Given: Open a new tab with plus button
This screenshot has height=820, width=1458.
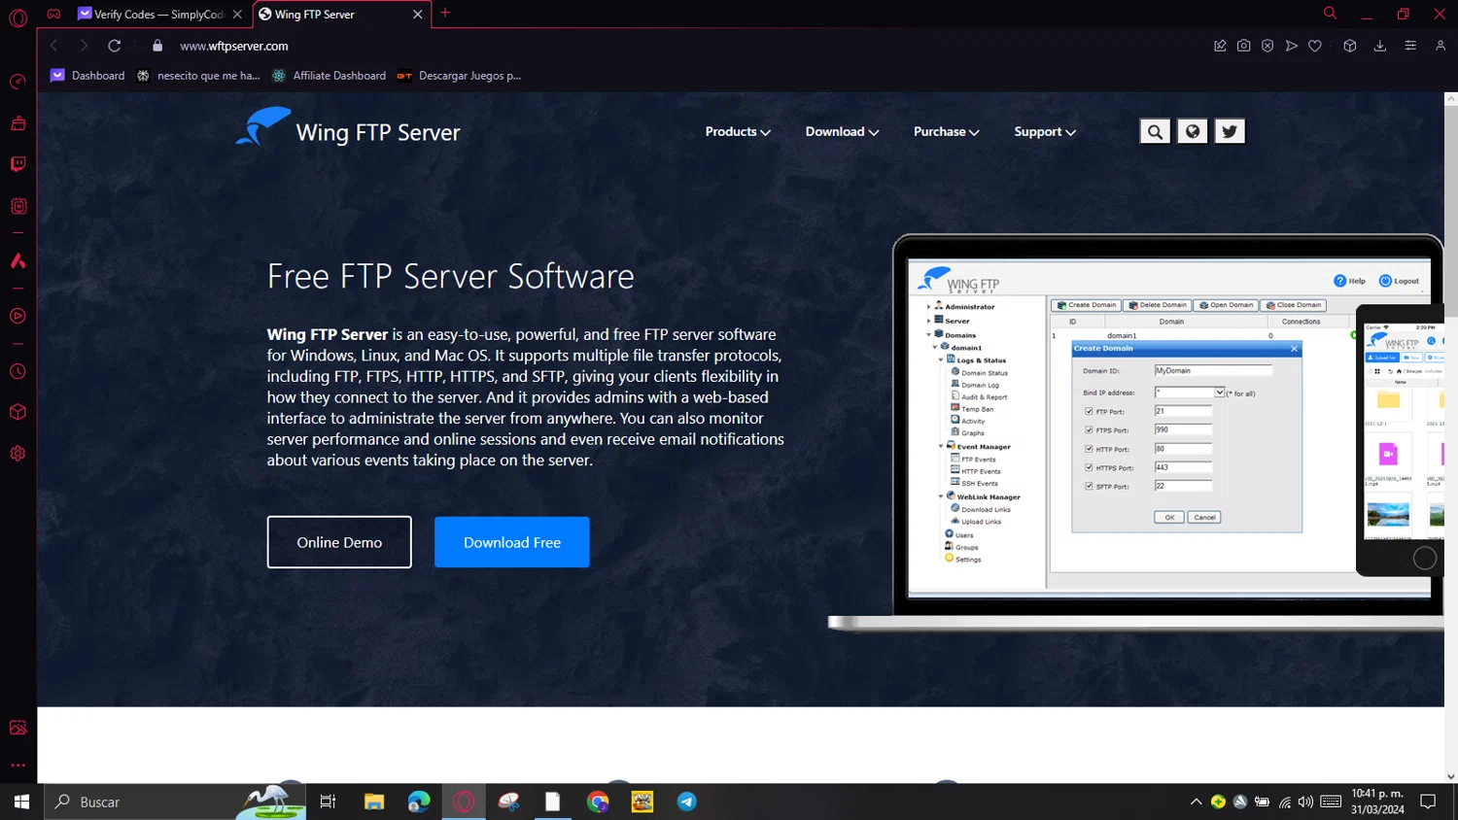Looking at the screenshot, I should point(445,14).
